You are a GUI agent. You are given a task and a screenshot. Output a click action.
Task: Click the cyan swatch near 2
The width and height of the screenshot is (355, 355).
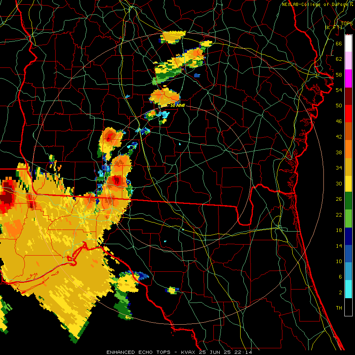(x=348, y=289)
